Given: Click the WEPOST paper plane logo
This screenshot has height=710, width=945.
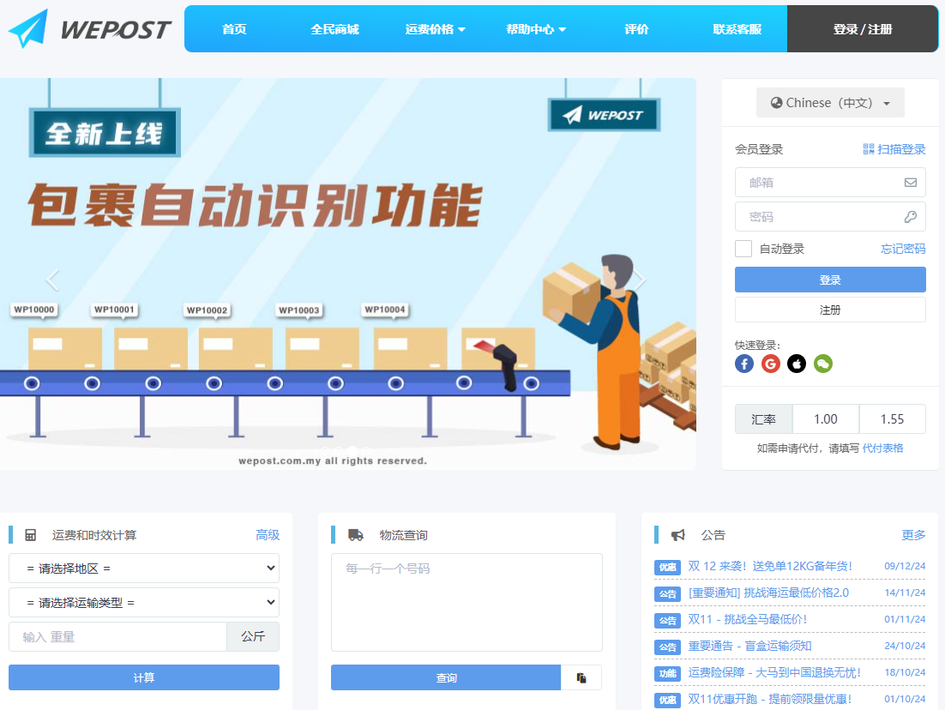Looking at the screenshot, I should point(29,29).
